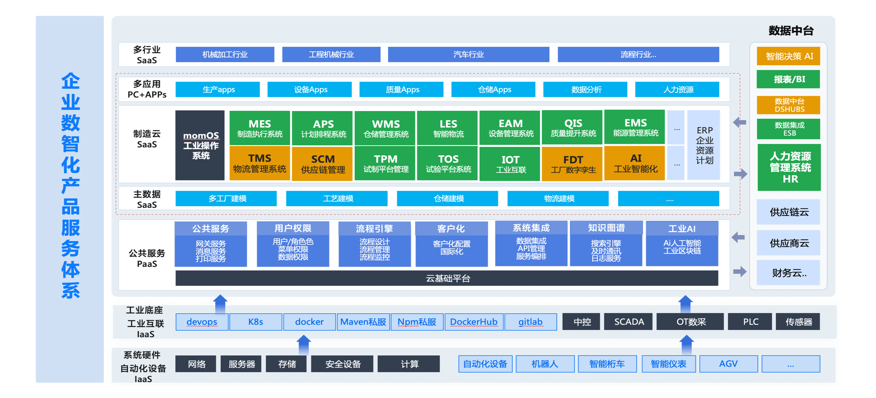Click the 云基础平台 dark bar
This screenshot has height=398, width=876.
coord(447,278)
